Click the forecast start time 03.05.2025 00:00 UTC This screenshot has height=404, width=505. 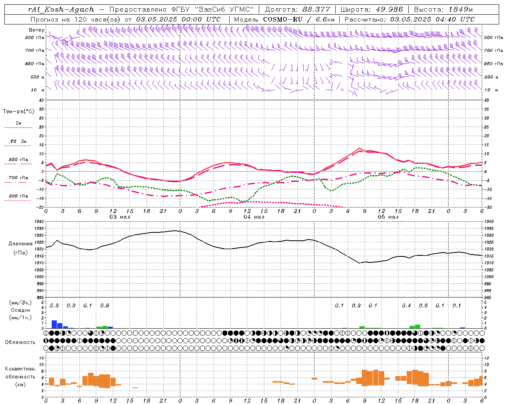click(178, 19)
